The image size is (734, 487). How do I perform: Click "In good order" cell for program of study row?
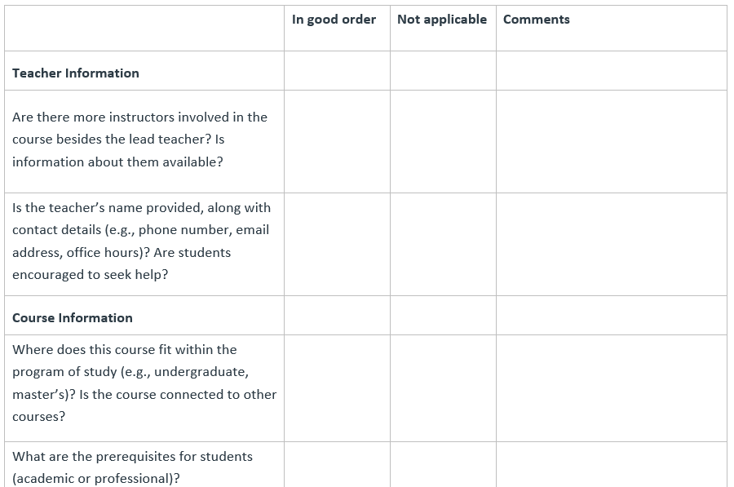[337, 387]
